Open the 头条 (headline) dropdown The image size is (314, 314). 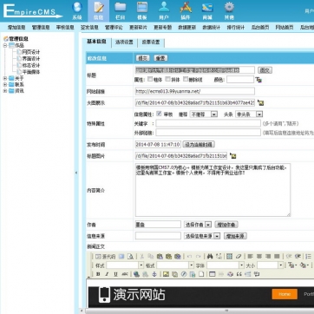coord(249,114)
